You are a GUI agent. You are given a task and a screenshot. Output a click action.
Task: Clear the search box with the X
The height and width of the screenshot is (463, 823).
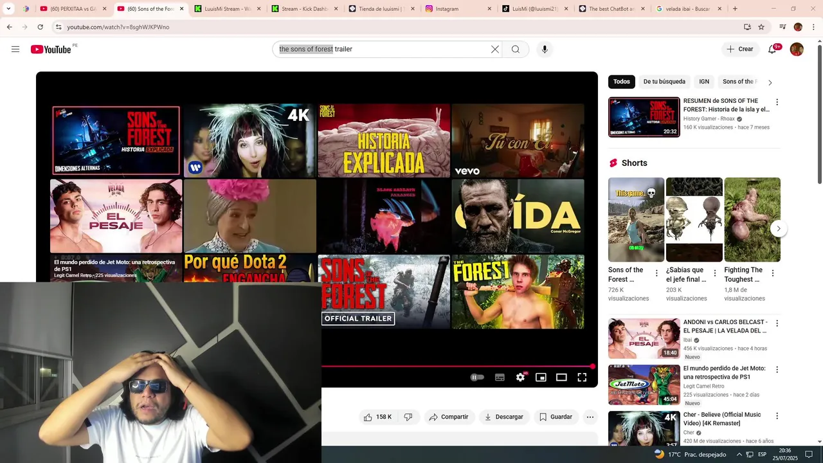(495, 50)
